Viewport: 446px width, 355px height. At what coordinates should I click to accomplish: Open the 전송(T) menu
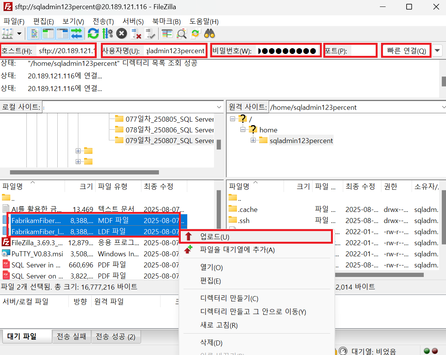pyautogui.click(x=103, y=21)
